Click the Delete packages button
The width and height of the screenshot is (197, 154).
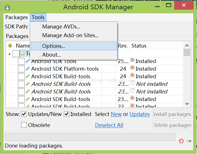pyautogui.click(x=172, y=125)
